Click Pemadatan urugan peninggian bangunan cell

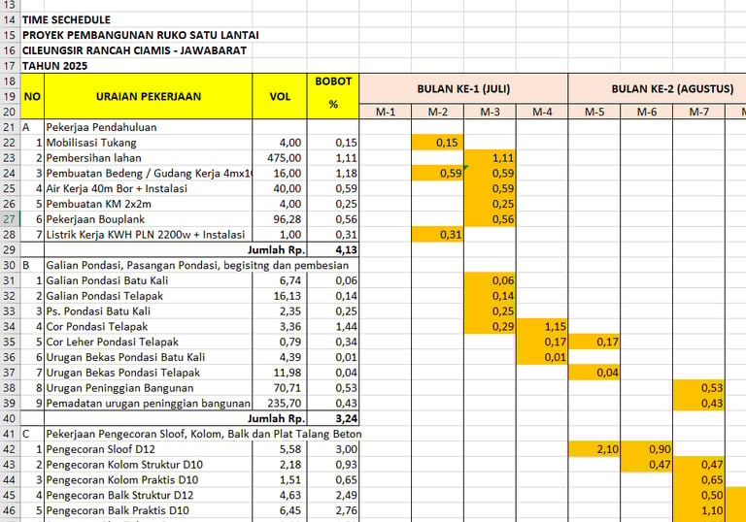click(x=149, y=404)
